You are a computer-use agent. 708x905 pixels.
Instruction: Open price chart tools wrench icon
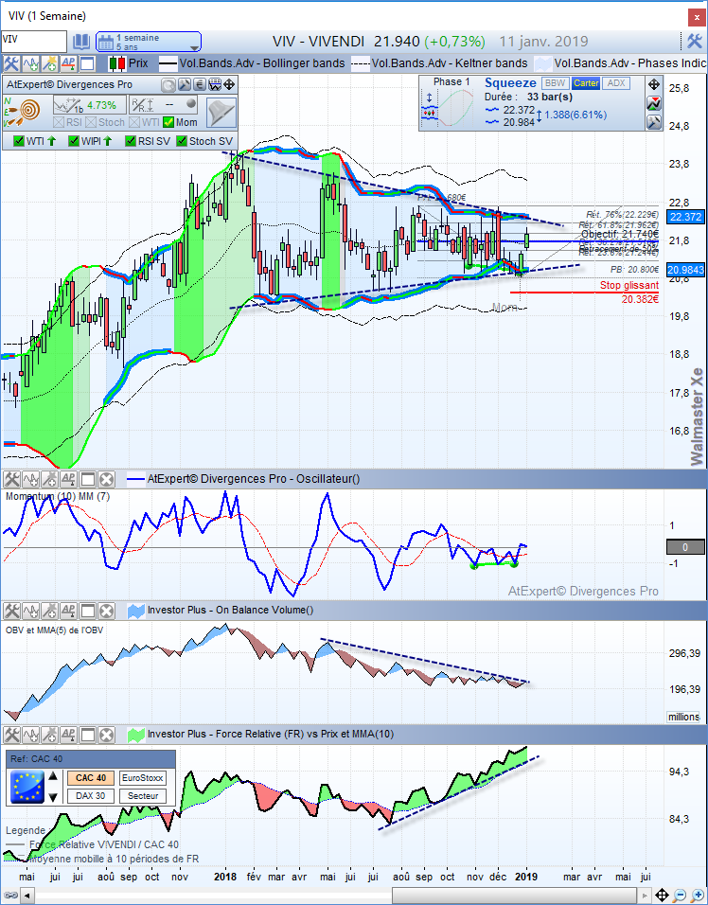11,63
